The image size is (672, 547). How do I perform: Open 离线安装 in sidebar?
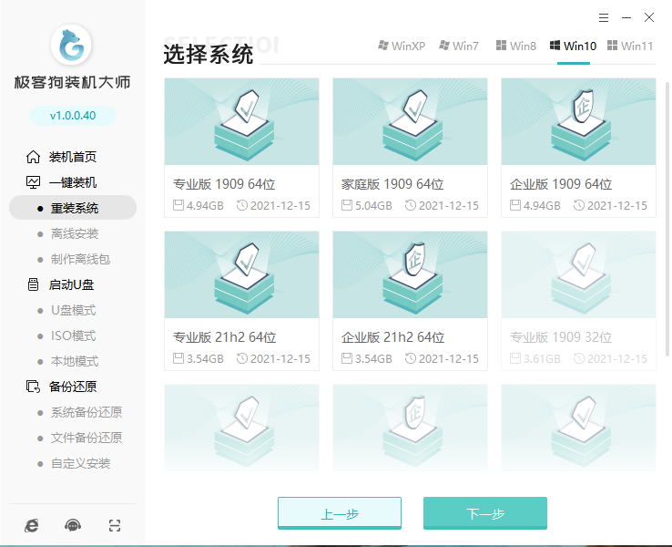point(75,233)
